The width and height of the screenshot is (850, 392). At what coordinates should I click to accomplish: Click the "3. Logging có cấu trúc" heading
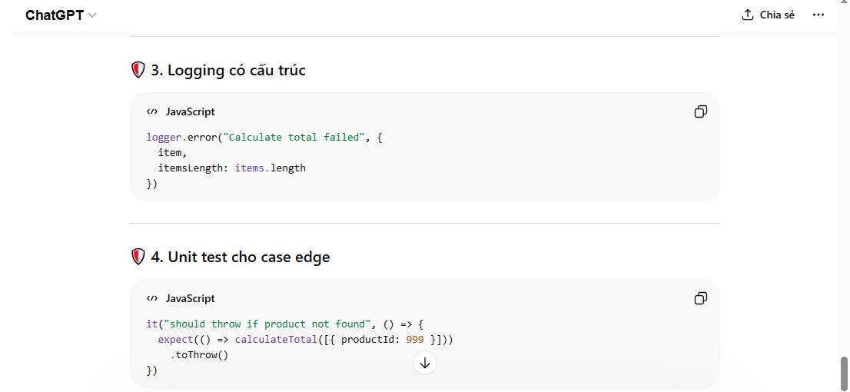point(228,70)
